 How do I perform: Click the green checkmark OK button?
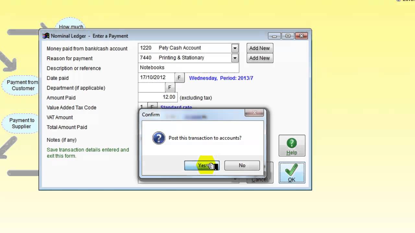tap(292, 172)
